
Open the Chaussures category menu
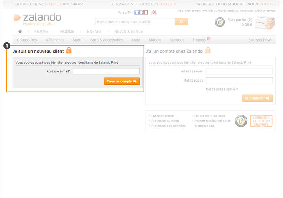click(27, 40)
